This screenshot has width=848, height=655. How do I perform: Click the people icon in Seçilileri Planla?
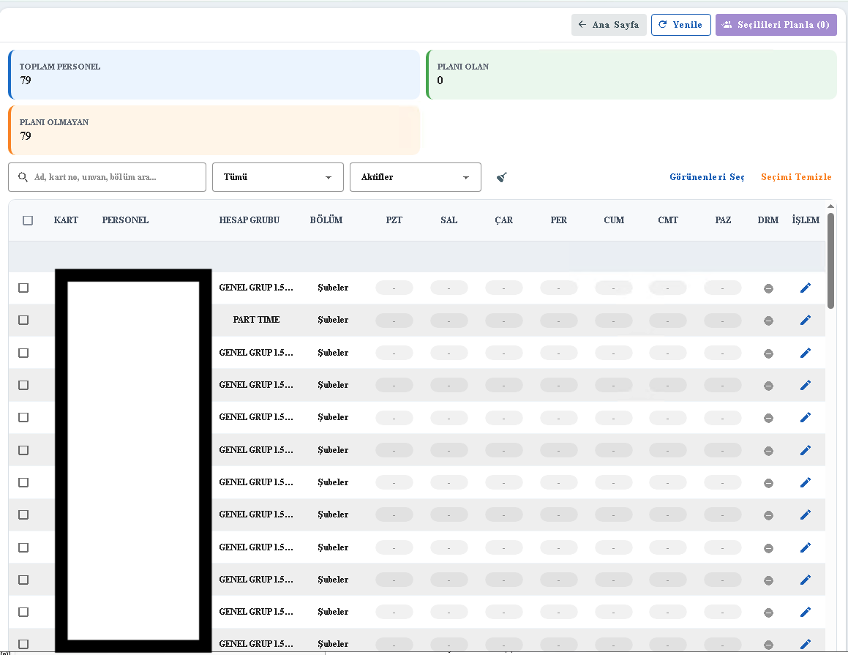tap(727, 24)
